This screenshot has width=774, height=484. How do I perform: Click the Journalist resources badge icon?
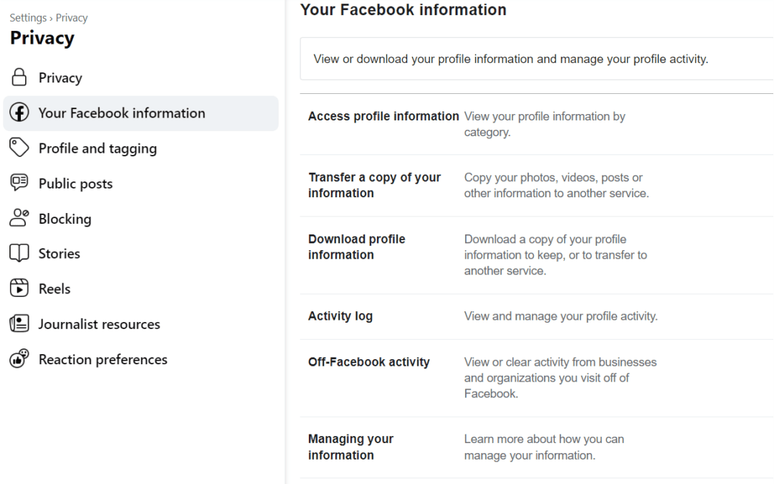[x=19, y=323]
